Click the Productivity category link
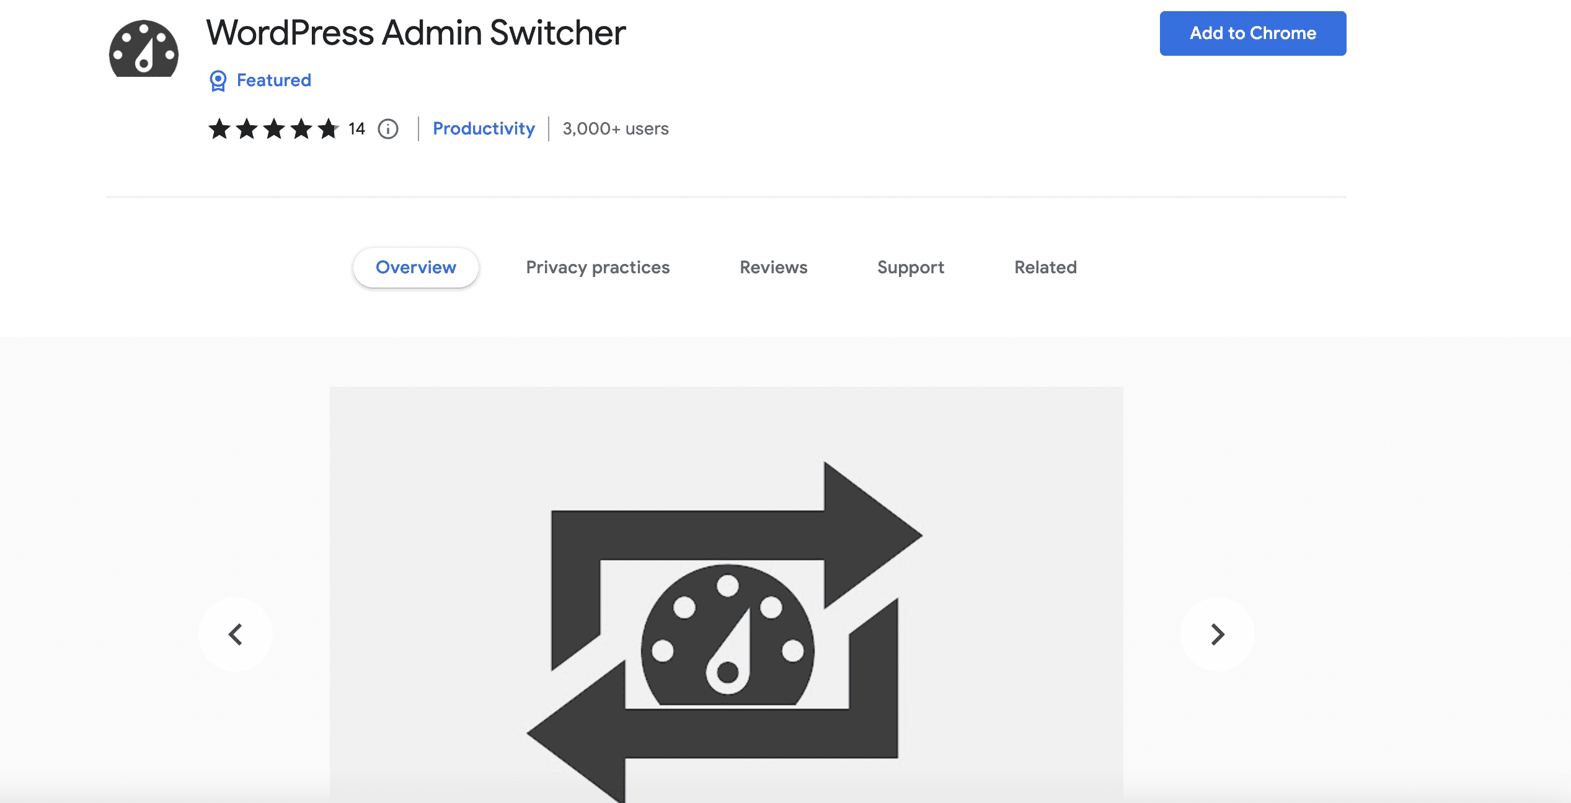Image resolution: width=1571 pixels, height=803 pixels. [x=484, y=128]
